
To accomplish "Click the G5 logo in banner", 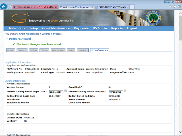I will click(21, 18).
